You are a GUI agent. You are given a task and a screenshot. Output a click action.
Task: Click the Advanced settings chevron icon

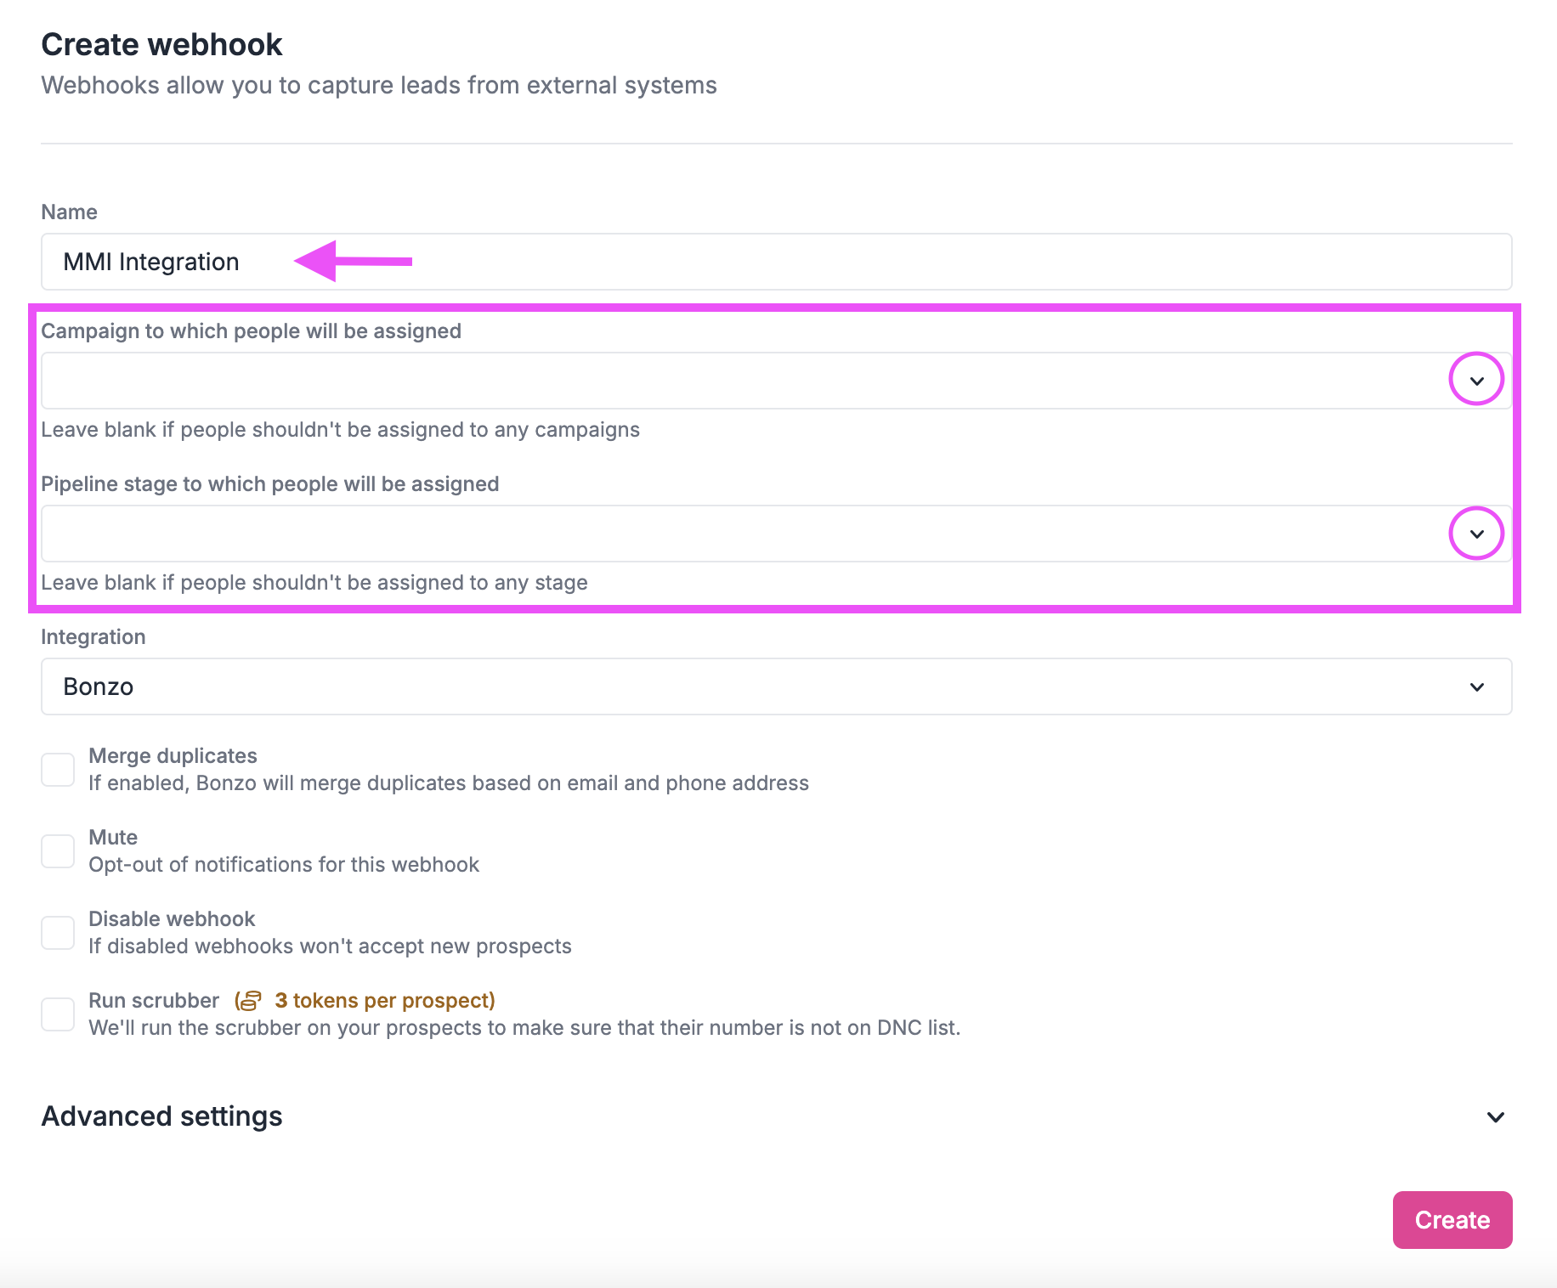pos(1496,1117)
